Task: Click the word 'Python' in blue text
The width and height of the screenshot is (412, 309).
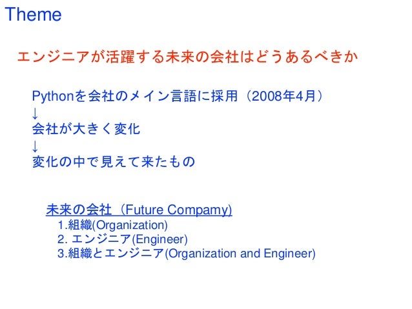Action: click(x=52, y=96)
